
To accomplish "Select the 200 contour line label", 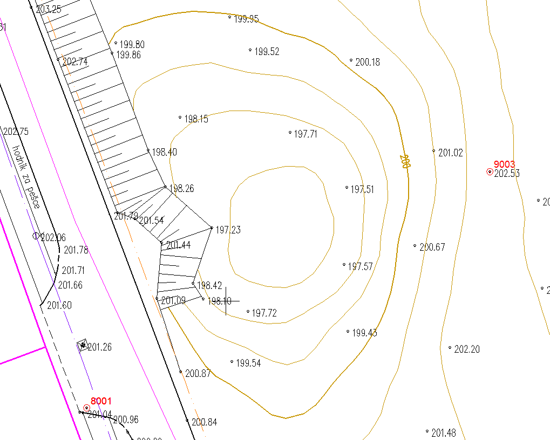I will (405, 161).
